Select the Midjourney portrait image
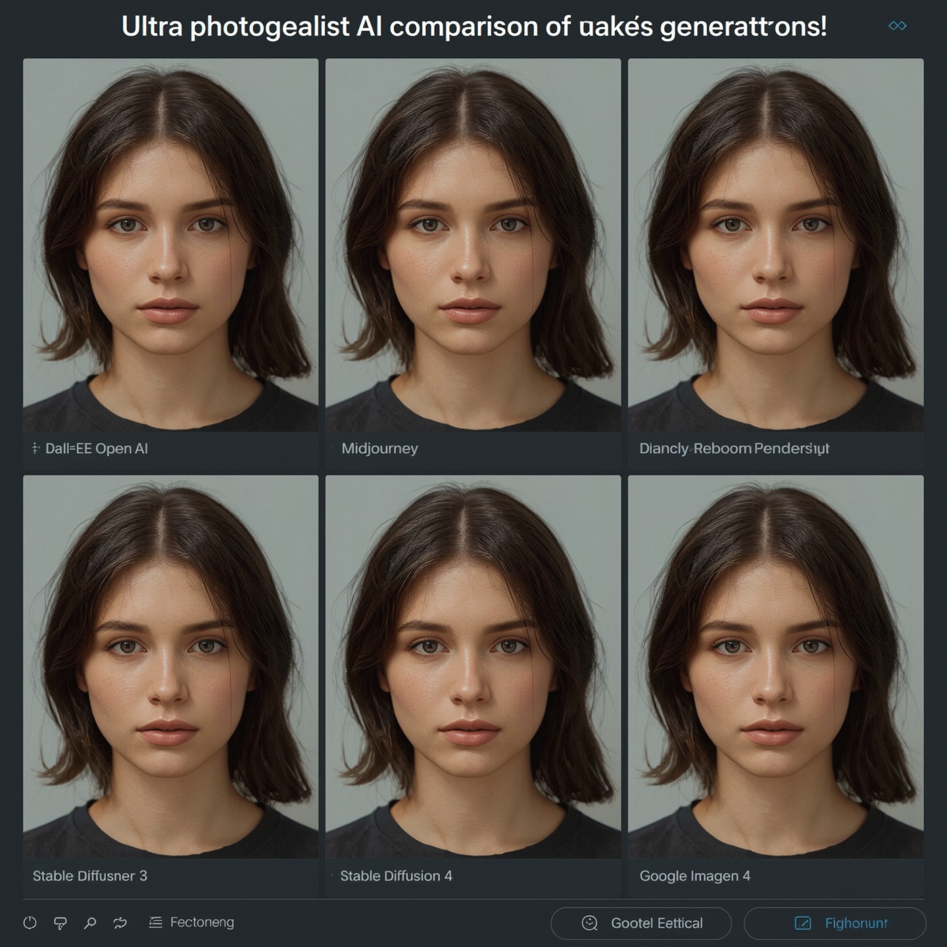The image size is (947, 947). pos(473,245)
